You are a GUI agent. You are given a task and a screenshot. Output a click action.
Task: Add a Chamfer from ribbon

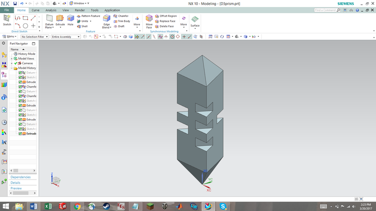pyautogui.click(x=121, y=16)
